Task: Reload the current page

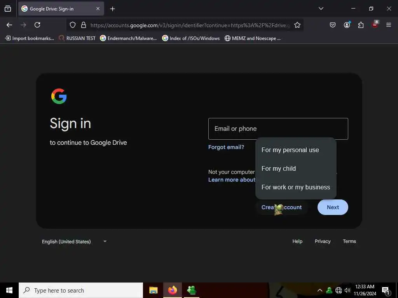Action: click(x=37, y=25)
